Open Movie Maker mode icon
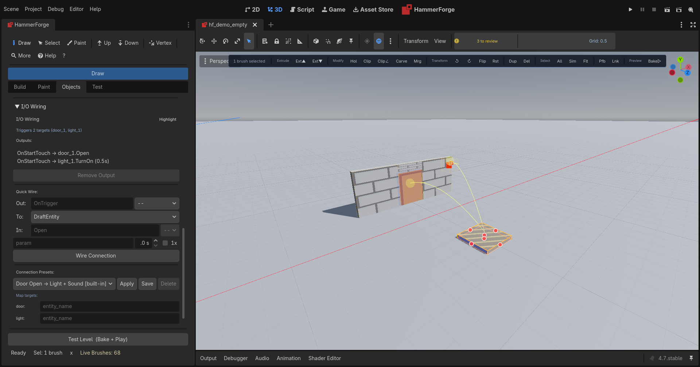This screenshot has height=367, width=700. [691, 9]
